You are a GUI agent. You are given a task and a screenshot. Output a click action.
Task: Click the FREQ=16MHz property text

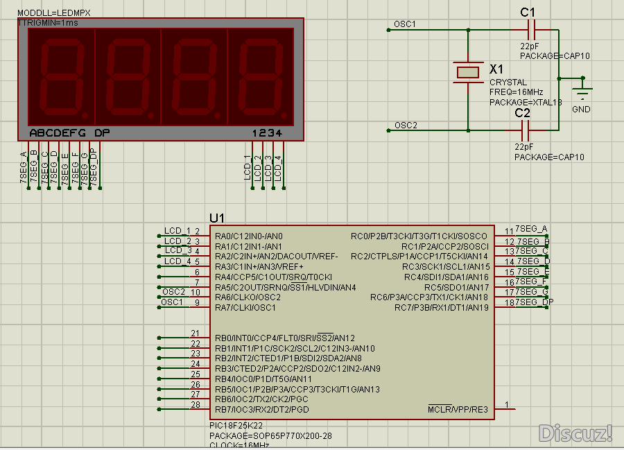coord(516,92)
